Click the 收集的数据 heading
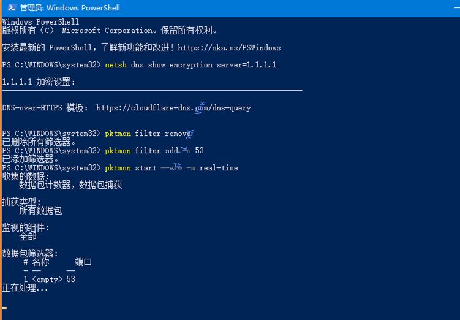Image resolution: width=460 pixels, height=320 pixels. pyautogui.click(x=26, y=177)
